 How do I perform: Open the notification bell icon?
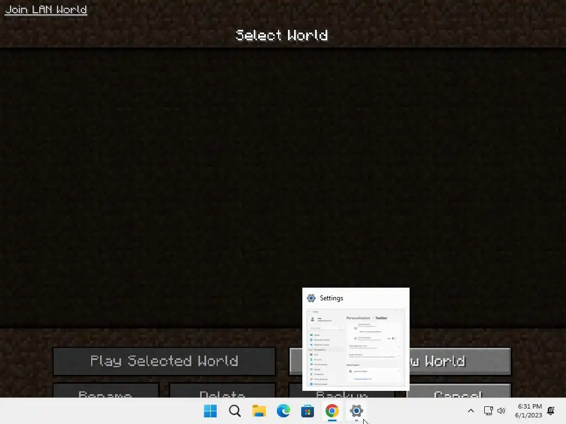point(551,411)
